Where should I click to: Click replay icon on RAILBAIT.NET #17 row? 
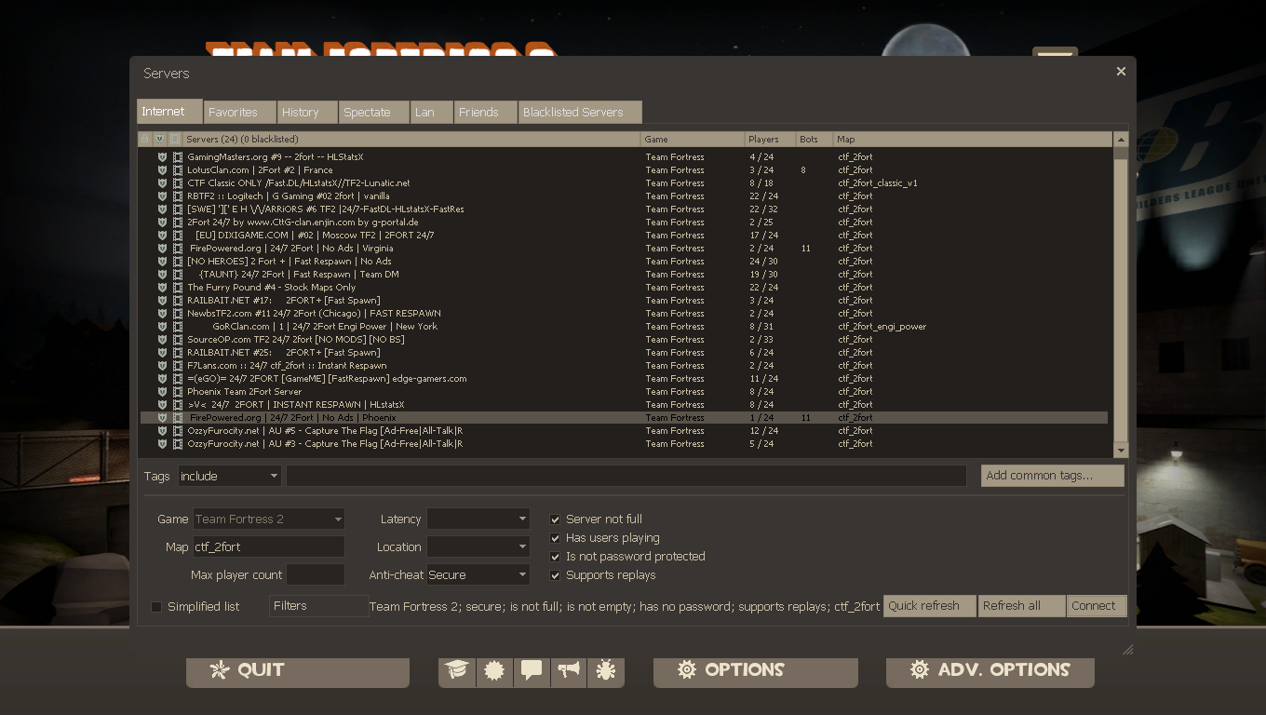(x=177, y=301)
